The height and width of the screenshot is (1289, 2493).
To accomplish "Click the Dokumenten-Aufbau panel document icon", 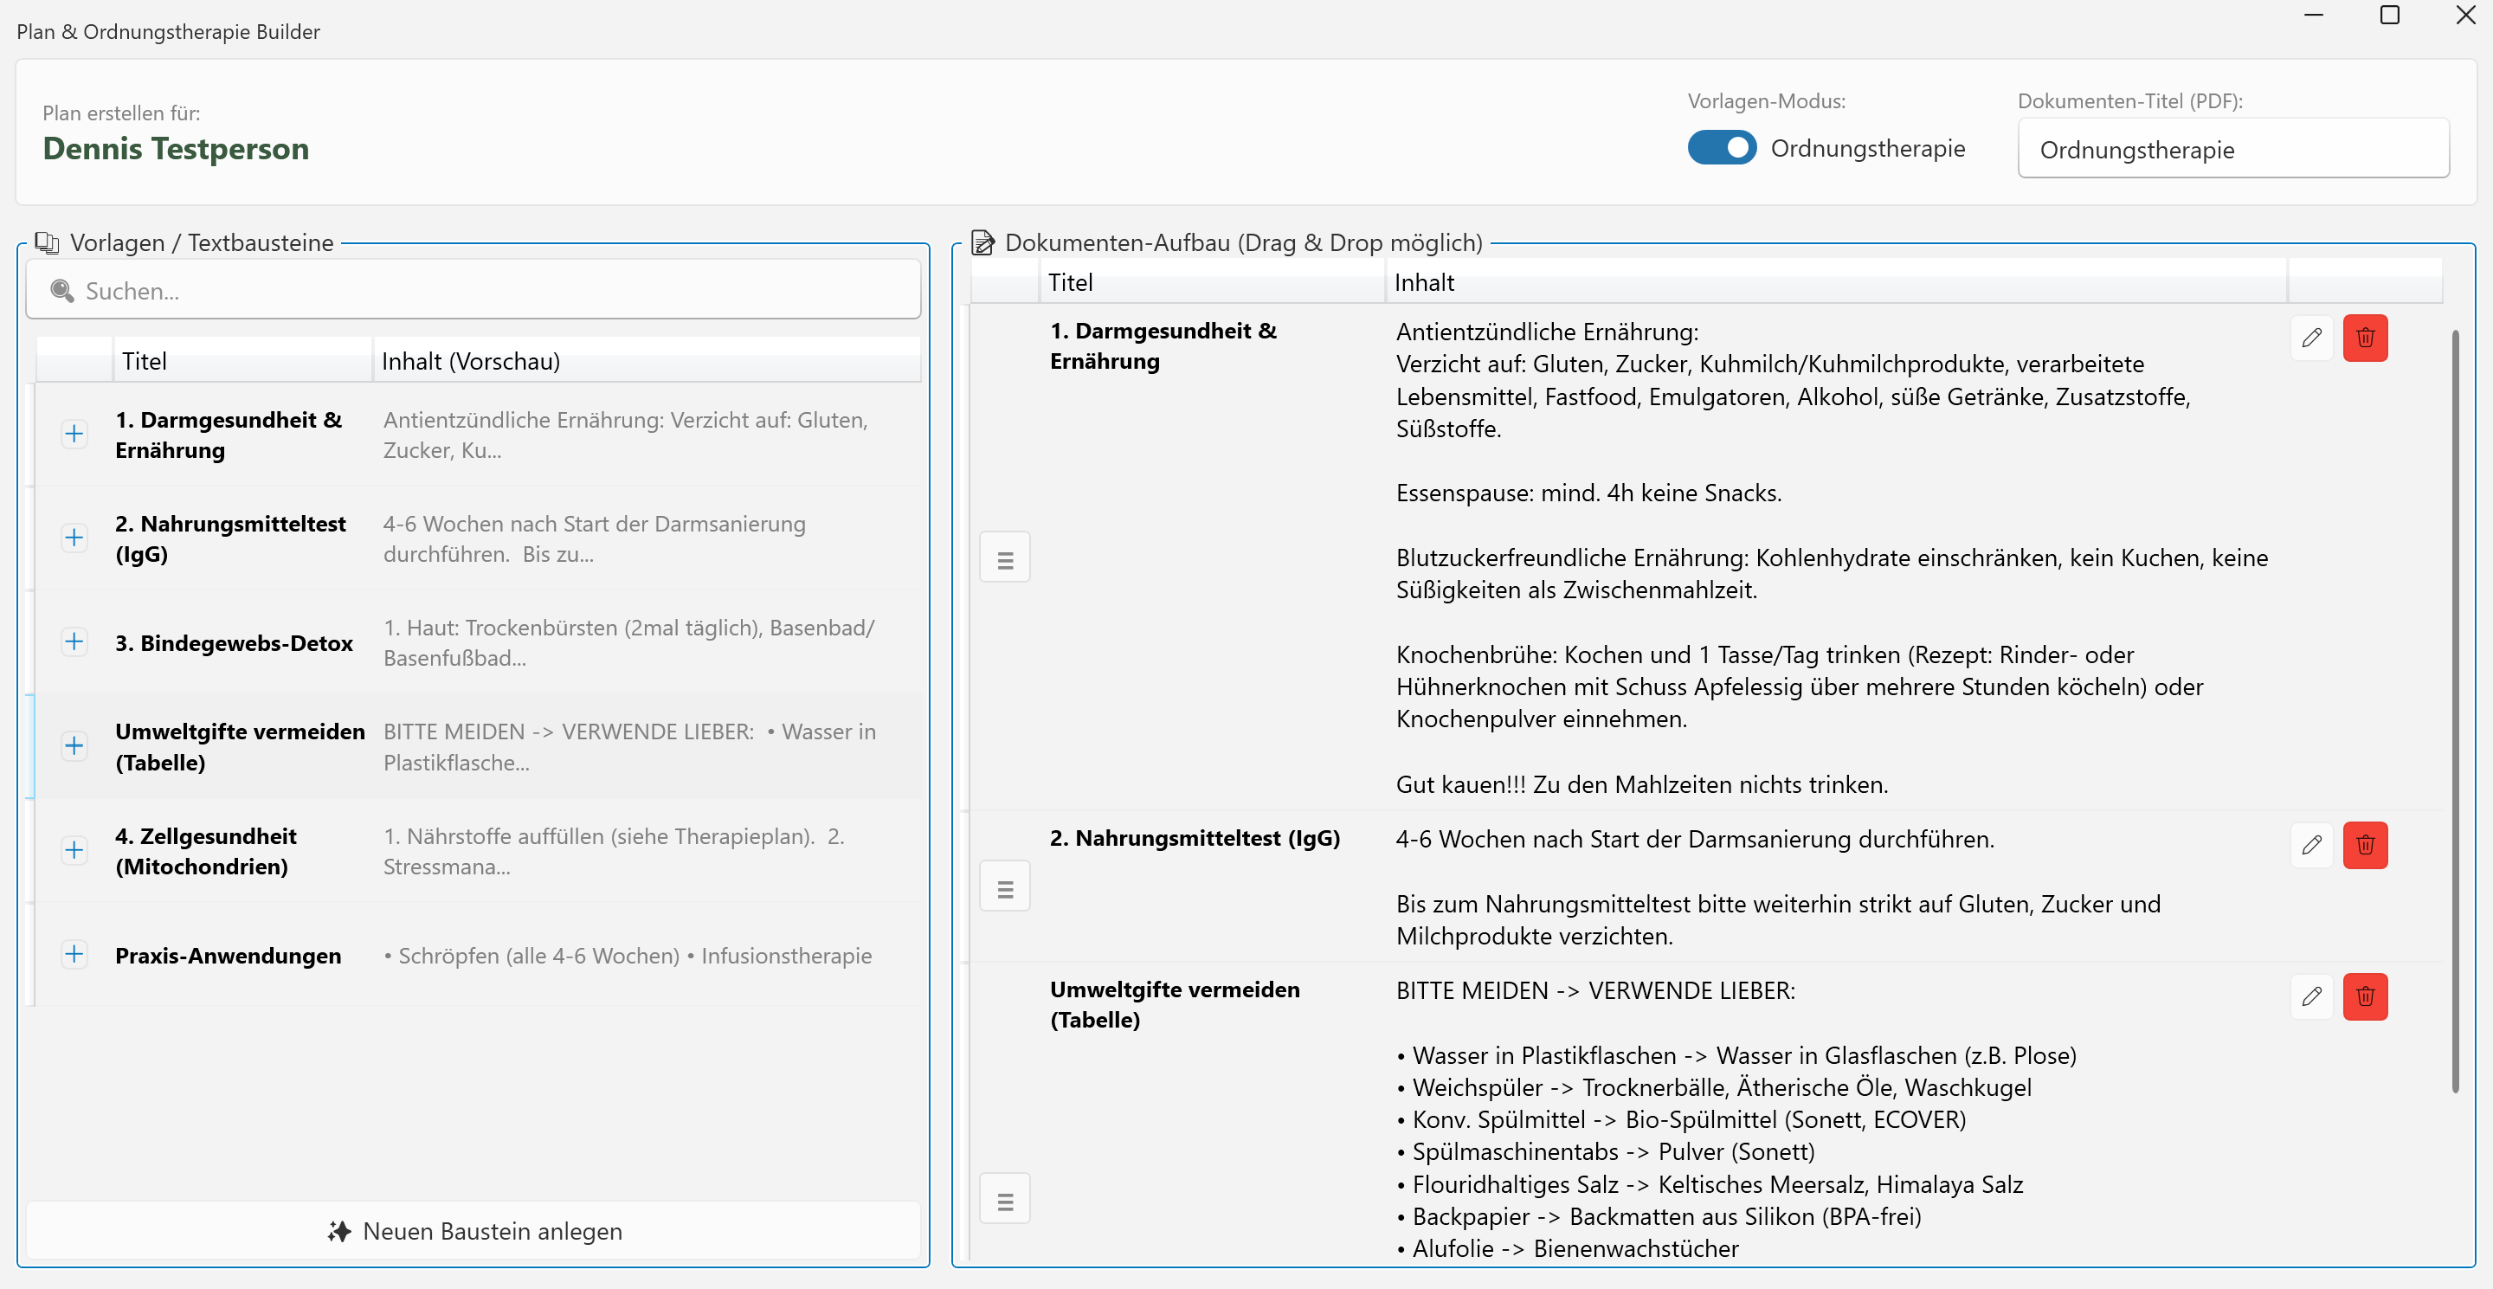I will coord(983,242).
